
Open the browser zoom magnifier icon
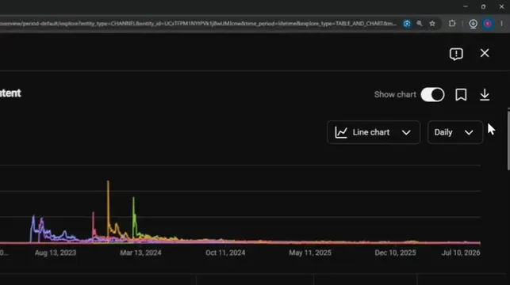420,24
